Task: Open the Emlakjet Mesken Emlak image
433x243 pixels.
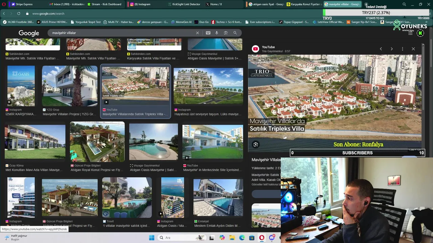Action: click(x=218, y=197)
